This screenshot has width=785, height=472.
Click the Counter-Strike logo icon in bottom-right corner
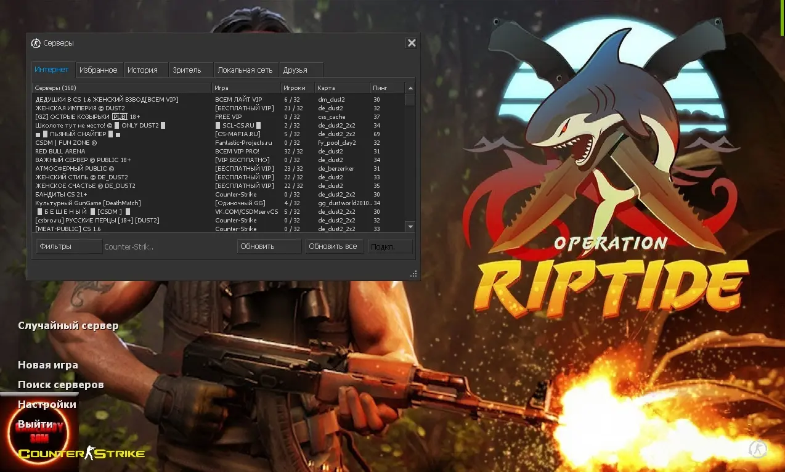point(758,449)
